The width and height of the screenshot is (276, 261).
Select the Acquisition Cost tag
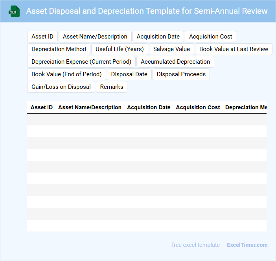(x=210, y=37)
